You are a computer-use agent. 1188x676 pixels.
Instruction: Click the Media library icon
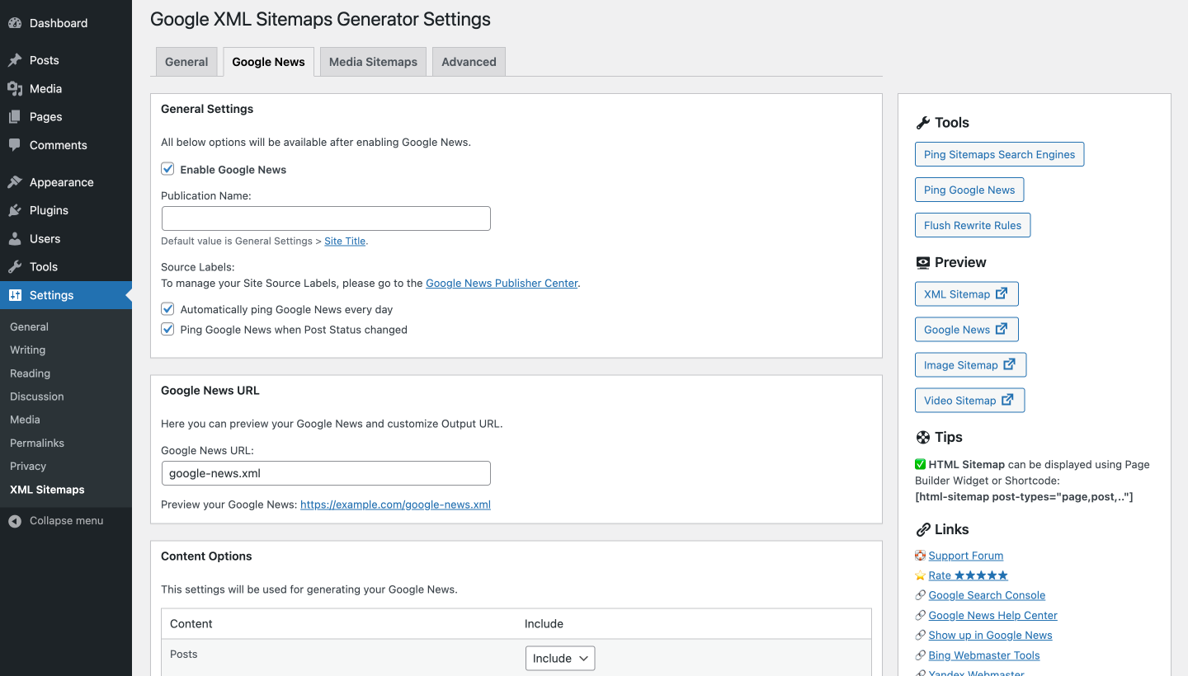(15, 88)
